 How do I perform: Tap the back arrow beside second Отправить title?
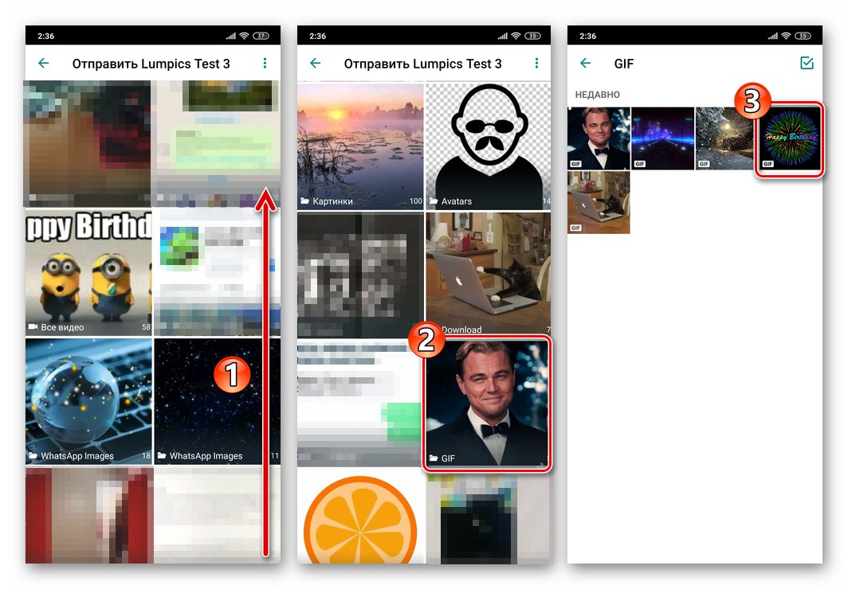(315, 64)
